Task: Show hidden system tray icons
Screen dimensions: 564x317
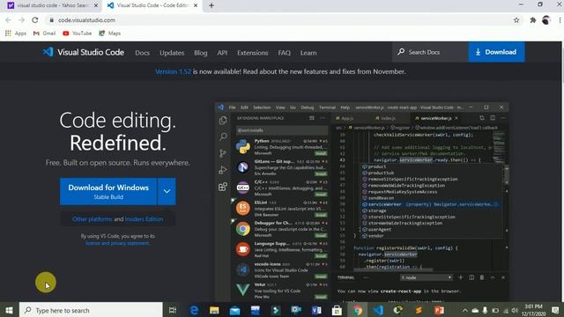Action: pos(464,310)
